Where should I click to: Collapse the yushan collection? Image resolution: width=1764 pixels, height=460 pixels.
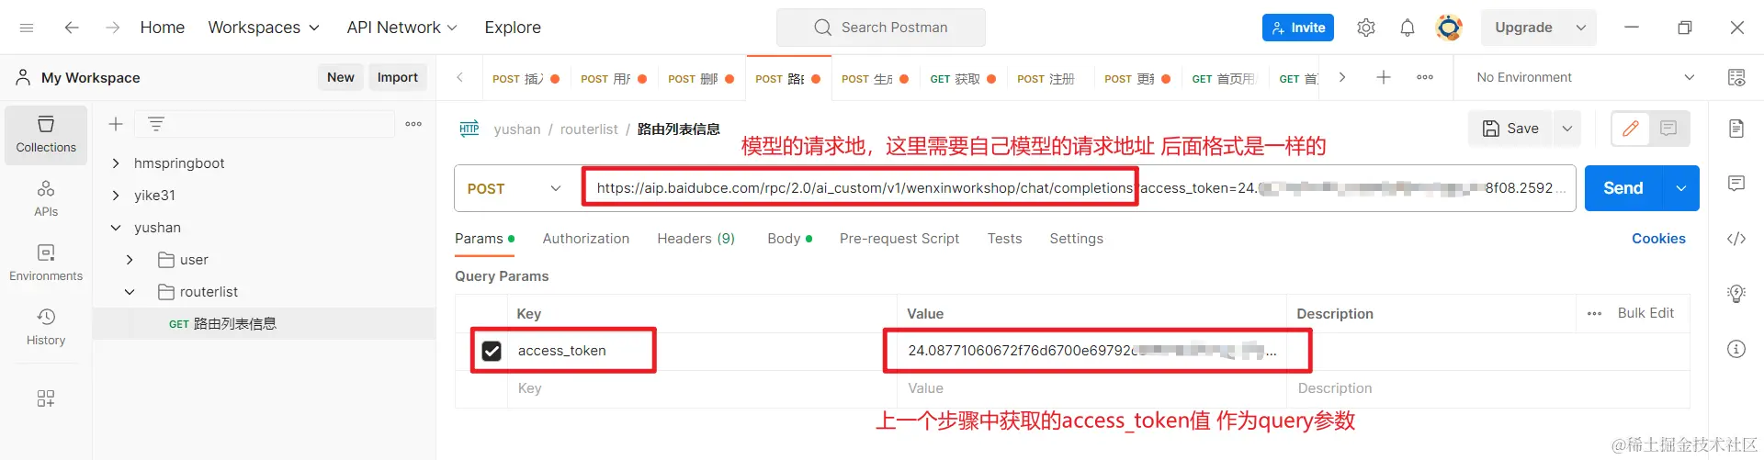116,228
